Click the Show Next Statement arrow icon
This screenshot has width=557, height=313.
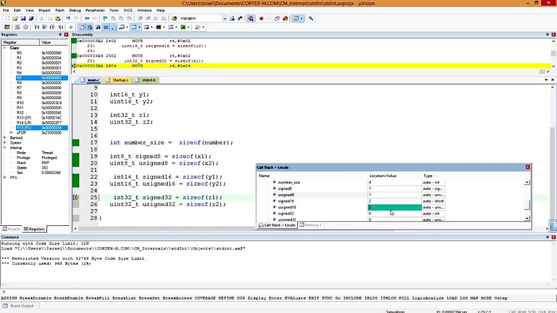tap(71, 27)
